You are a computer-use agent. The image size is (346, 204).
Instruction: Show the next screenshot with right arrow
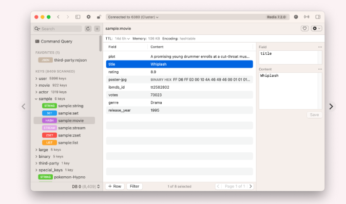click(x=331, y=107)
